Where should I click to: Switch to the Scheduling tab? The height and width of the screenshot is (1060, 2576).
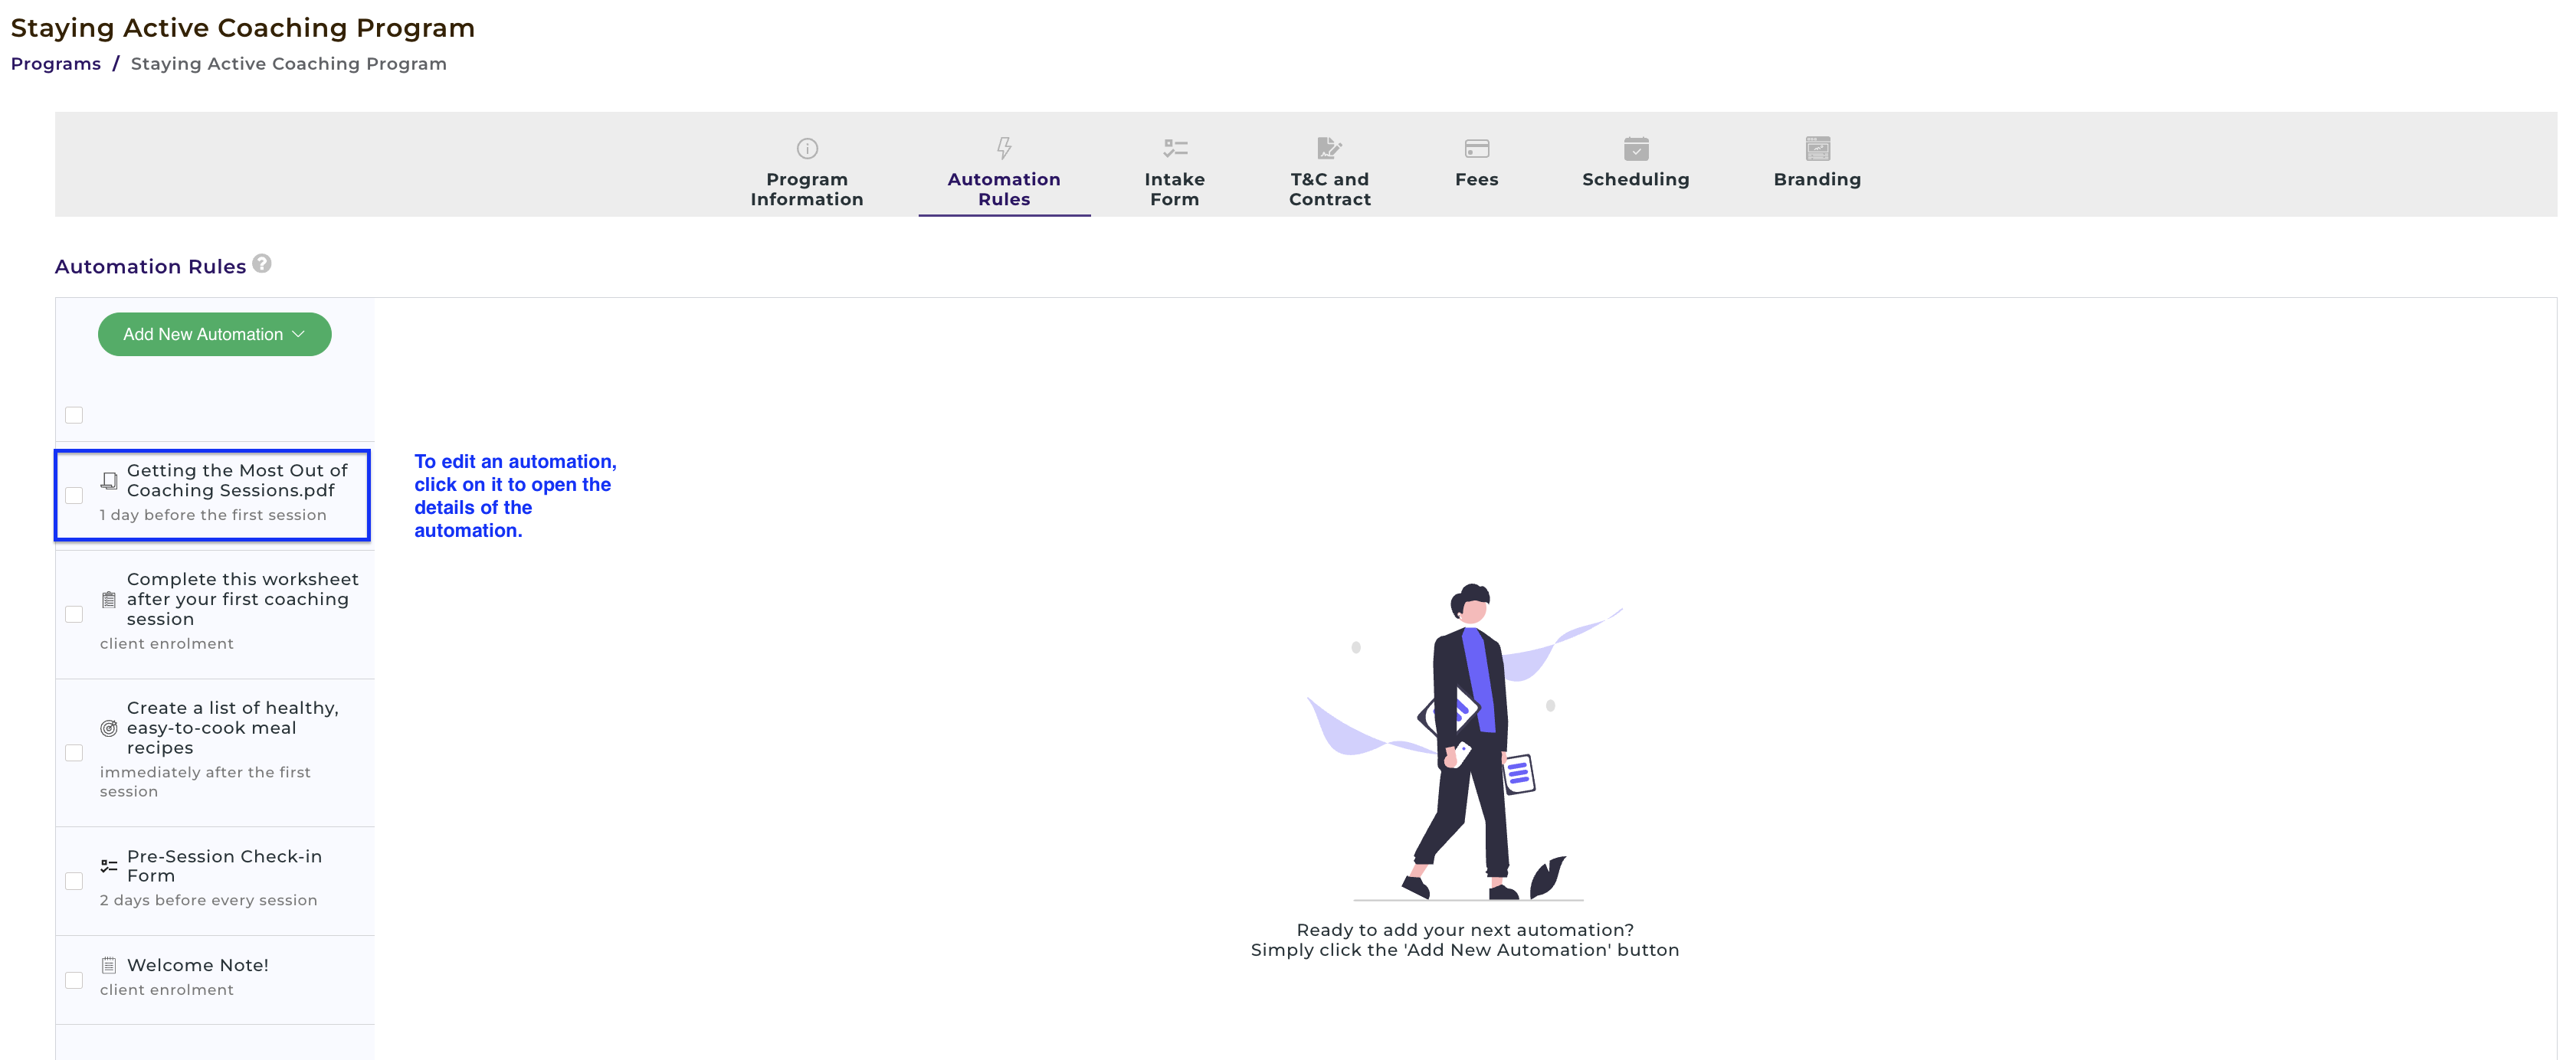click(x=1636, y=165)
